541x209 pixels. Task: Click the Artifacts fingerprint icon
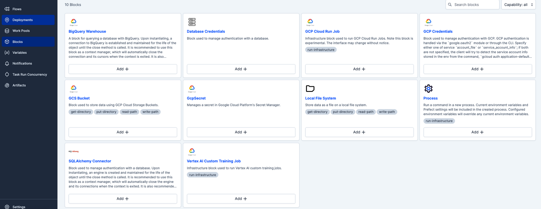click(7, 85)
